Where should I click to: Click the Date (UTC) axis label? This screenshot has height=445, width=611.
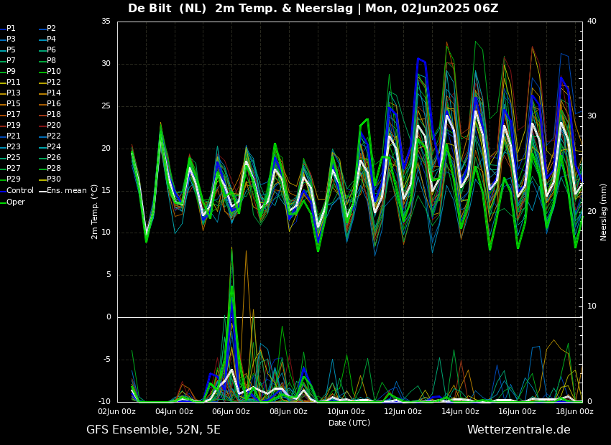pos(349,423)
